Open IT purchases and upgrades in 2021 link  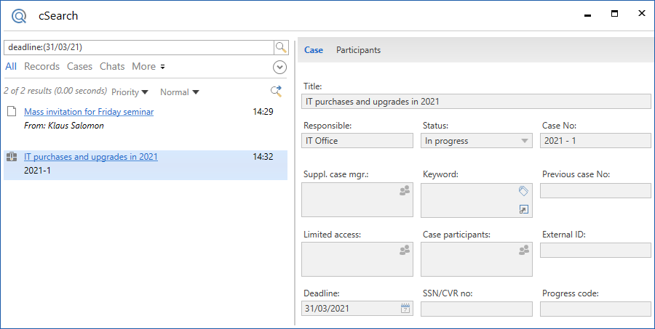coord(91,157)
